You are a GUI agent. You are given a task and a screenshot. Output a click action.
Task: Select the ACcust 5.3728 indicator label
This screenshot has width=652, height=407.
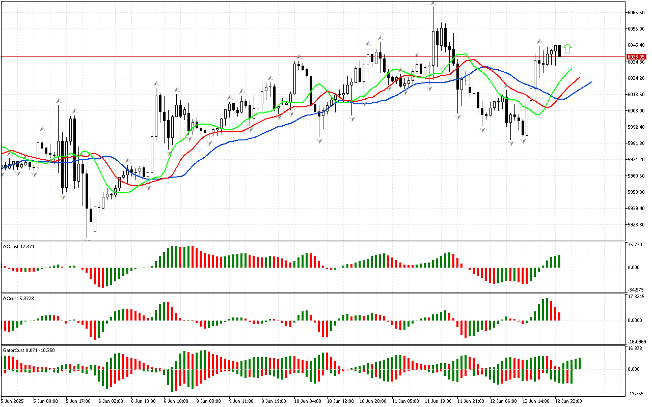pos(19,298)
